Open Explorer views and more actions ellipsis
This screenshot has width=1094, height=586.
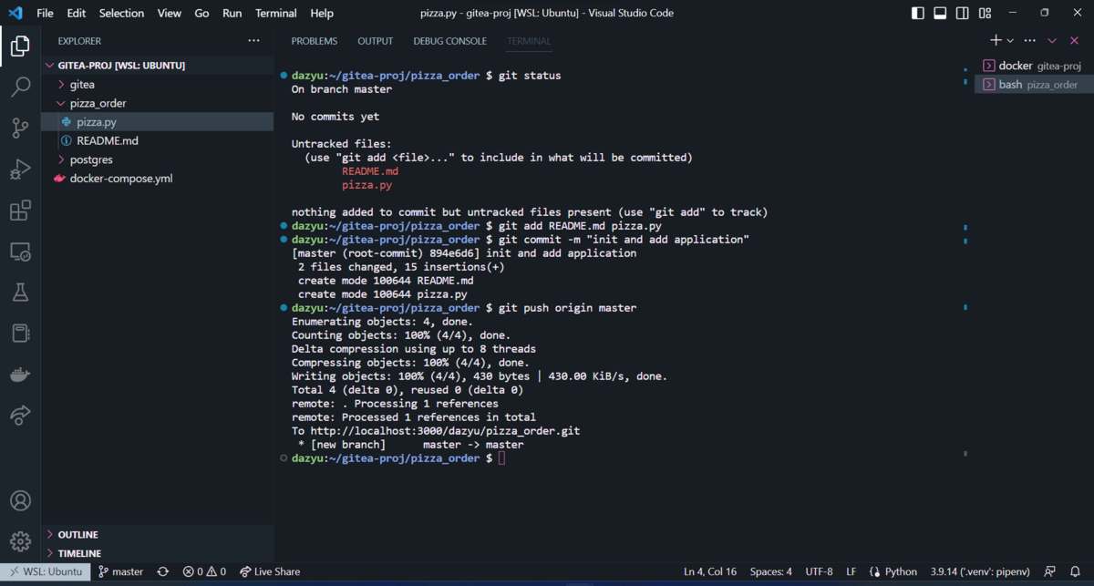(x=253, y=41)
